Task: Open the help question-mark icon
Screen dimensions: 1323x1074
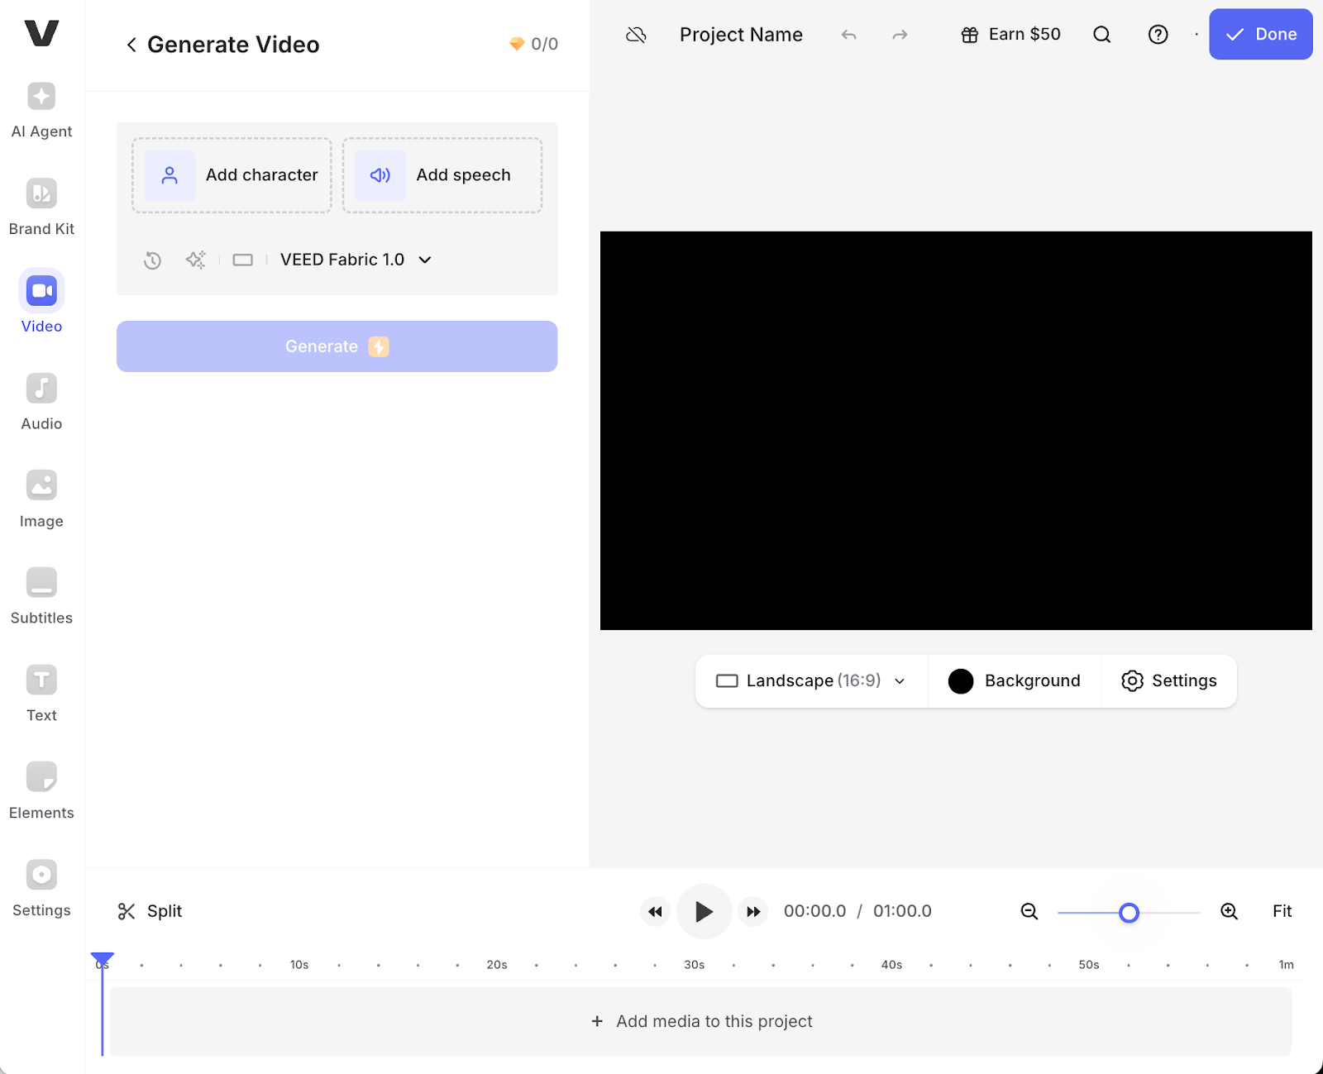Action: pyautogui.click(x=1158, y=34)
